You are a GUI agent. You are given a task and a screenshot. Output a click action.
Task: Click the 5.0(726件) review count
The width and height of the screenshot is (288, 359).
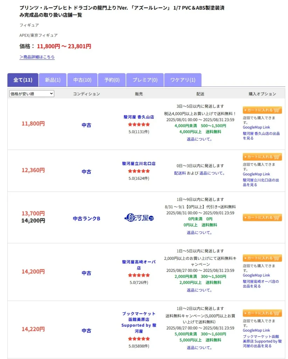coord(139,283)
